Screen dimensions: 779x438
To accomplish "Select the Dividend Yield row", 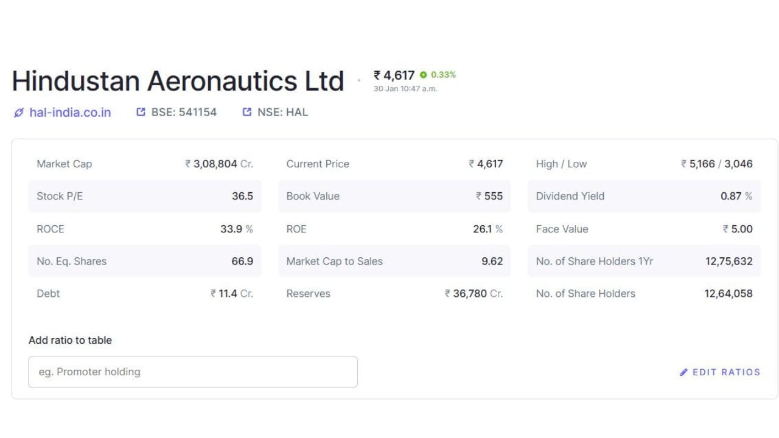I will pyautogui.click(x=644, y=196).
